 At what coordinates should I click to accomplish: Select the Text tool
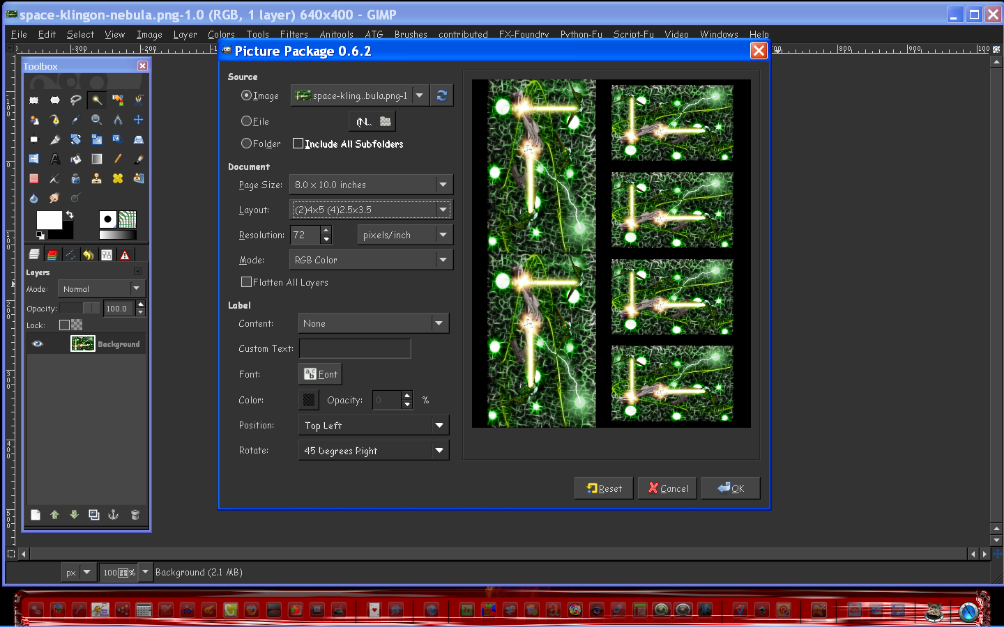pyautogui.click(x=55, y=160)
